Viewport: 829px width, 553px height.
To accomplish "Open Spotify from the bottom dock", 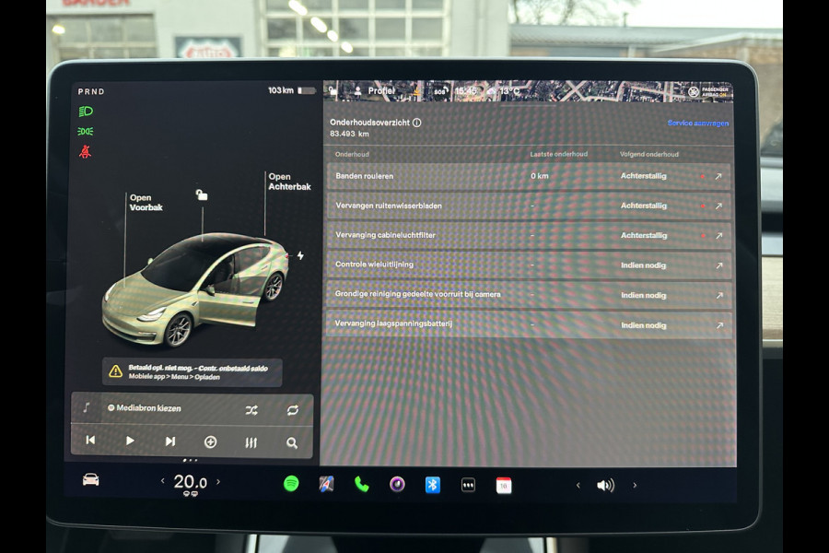I will (291, 483).
